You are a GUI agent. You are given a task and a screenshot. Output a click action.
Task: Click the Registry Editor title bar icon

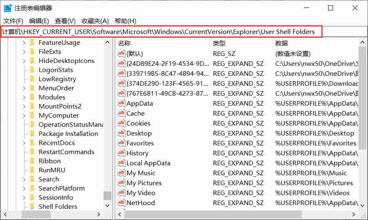[x=8, y=8]
